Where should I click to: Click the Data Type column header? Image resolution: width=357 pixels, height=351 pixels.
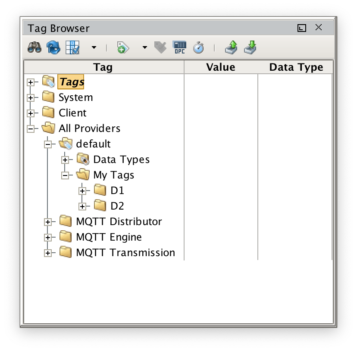[x=296, y=67]
